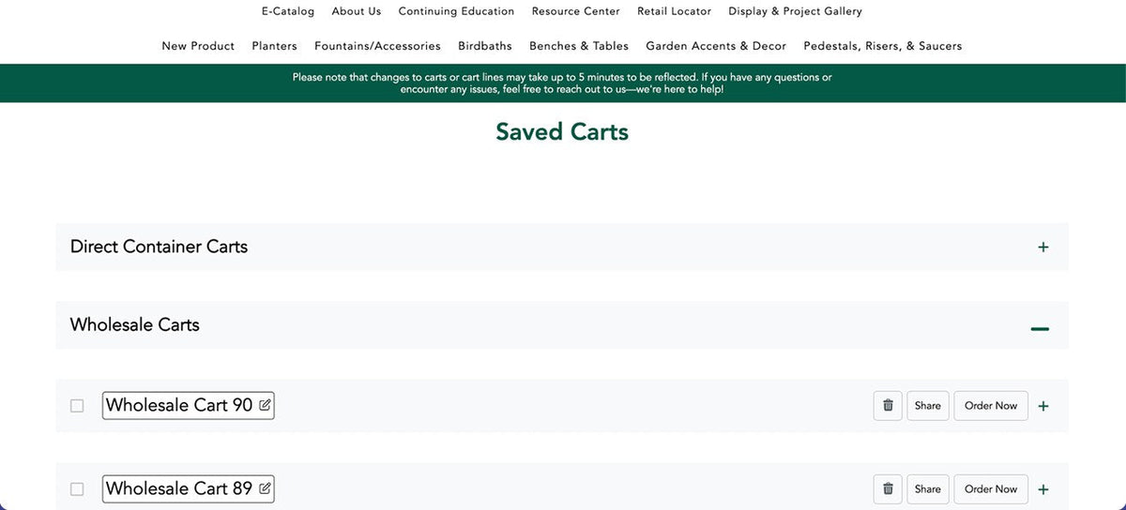Browse the New Product category
Image resolution: width=1126 pixels, height=510 pixels.
coord(198,46)
